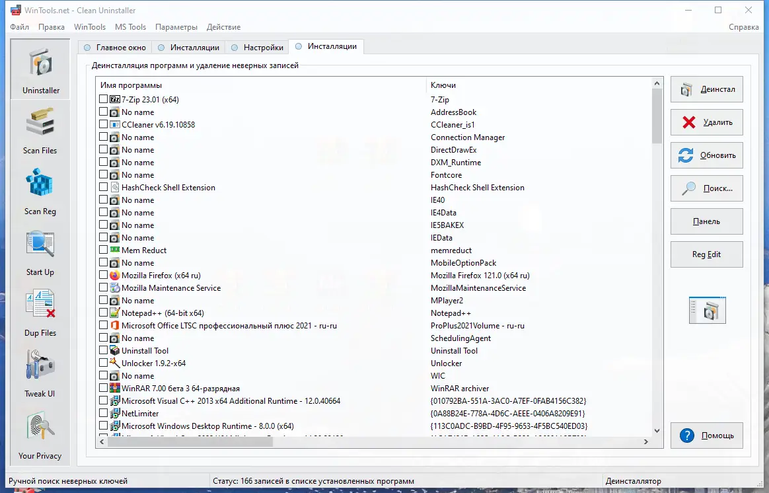Click the Ключи column header
The width and height of the screenshot is (769, 493).
tap(539, 85)
